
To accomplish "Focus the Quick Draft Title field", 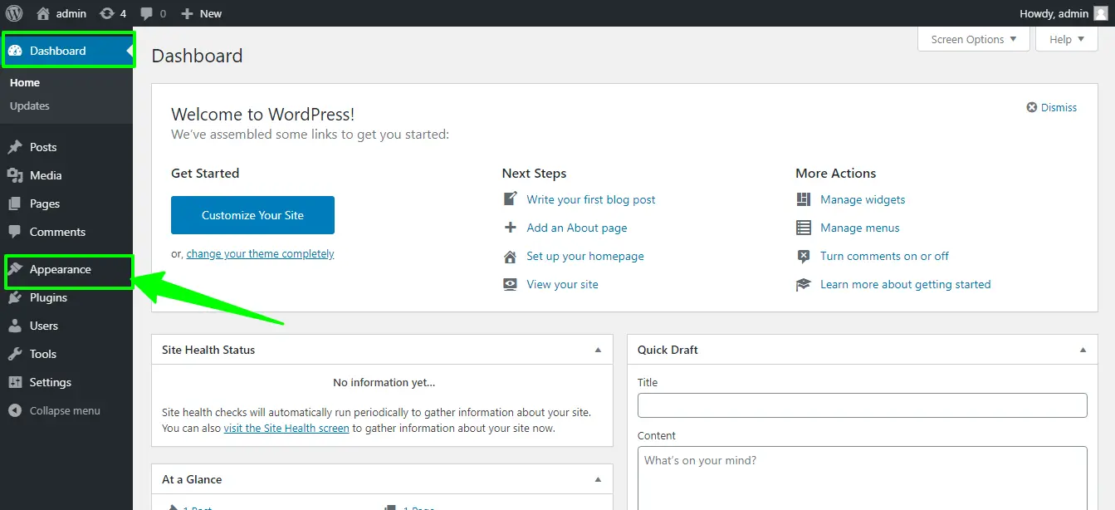I will [x=862, y=405].
